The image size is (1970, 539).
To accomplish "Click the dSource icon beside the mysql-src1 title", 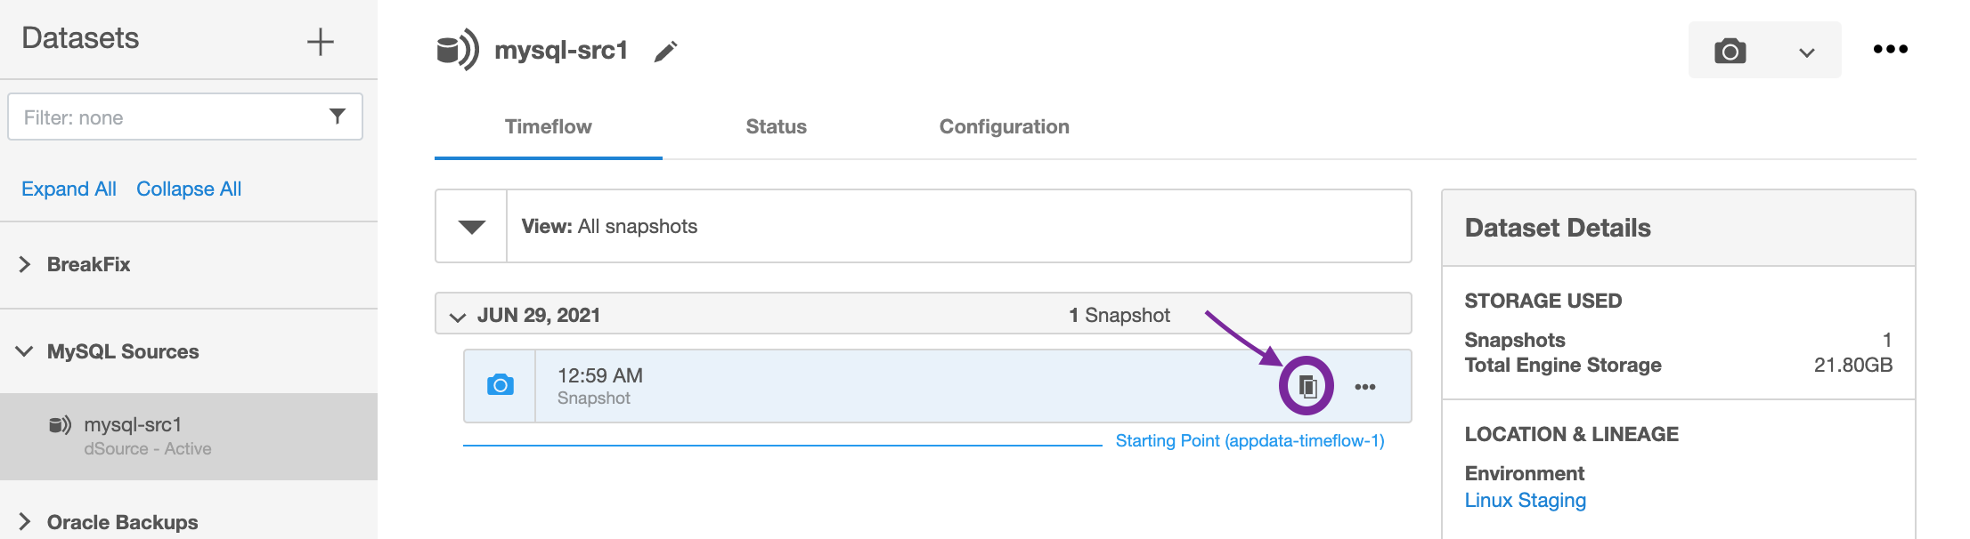I will [x=456, y=50].
